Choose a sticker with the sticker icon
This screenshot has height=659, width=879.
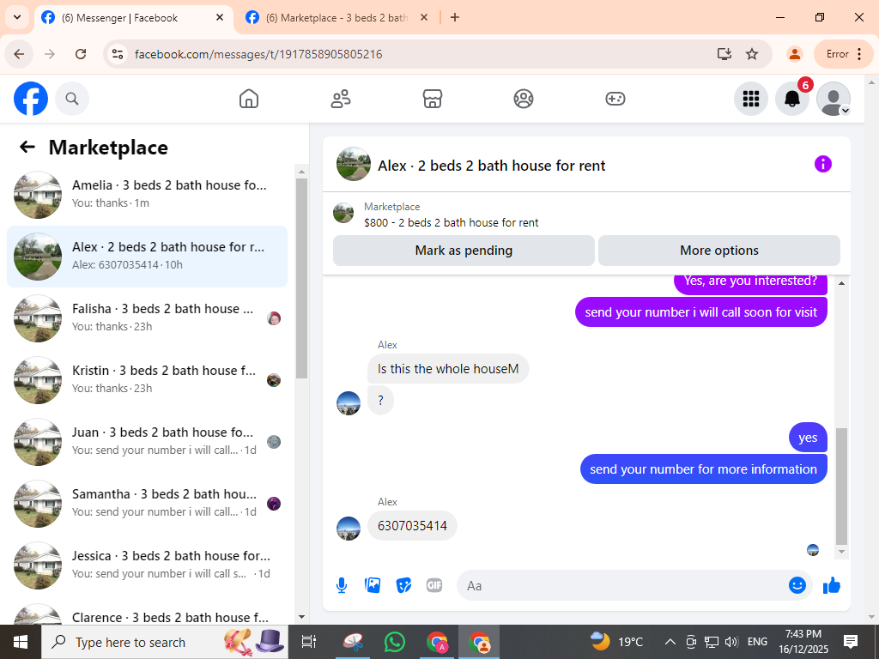(x=403, y=585)
